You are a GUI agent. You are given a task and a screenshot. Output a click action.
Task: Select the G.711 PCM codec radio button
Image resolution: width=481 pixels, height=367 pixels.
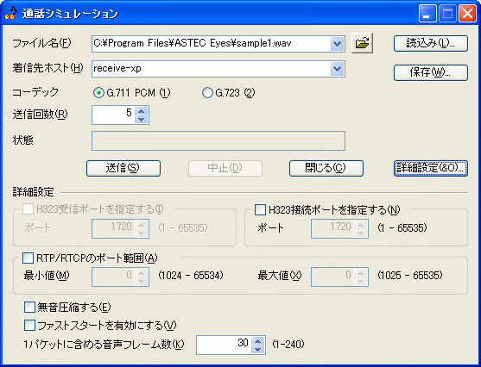[98, 92]
